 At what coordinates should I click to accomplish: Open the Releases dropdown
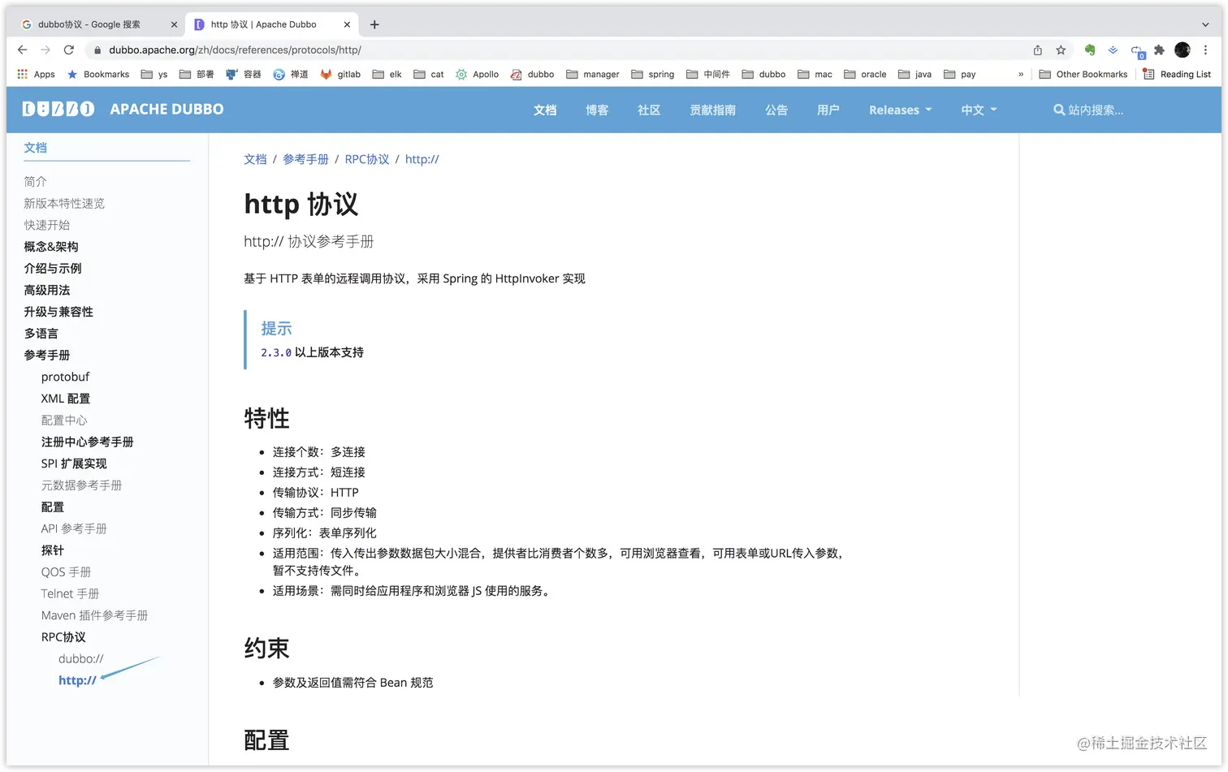point(900,110)
